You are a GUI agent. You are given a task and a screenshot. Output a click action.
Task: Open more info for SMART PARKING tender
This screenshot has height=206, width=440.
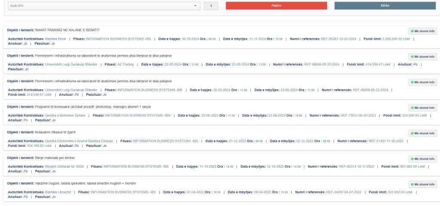tap(422, 31)
